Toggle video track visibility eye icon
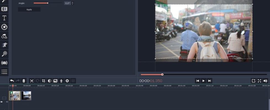Viewport: 270px width, 110px height. tap(2, 102)
